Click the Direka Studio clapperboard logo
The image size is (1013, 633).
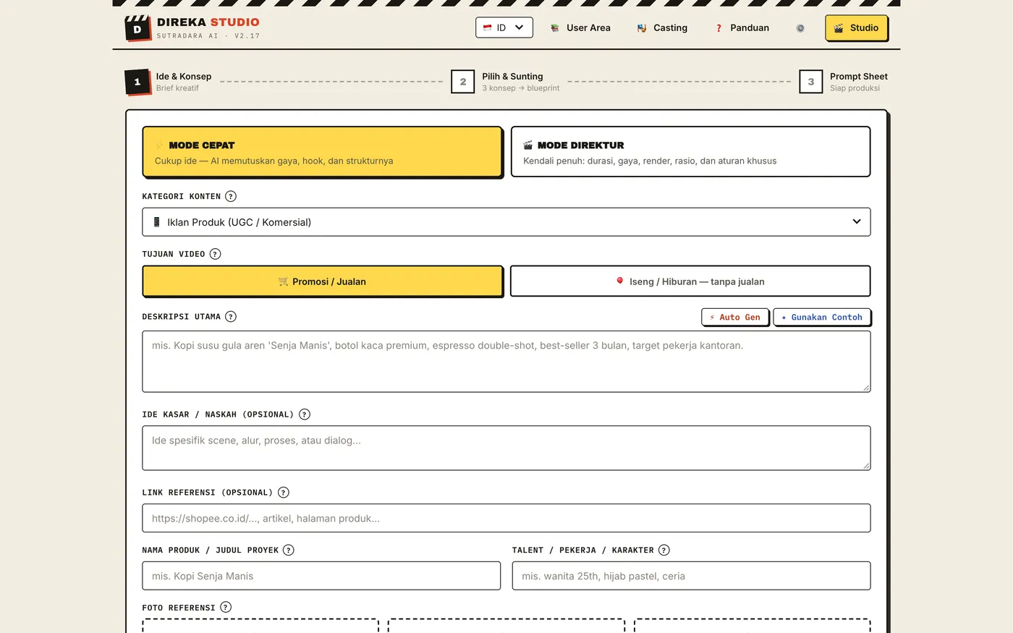coord(137,28)
